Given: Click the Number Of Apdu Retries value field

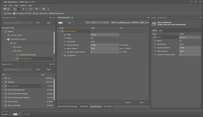Looking at the screenshot, I should tap(105, 52).
